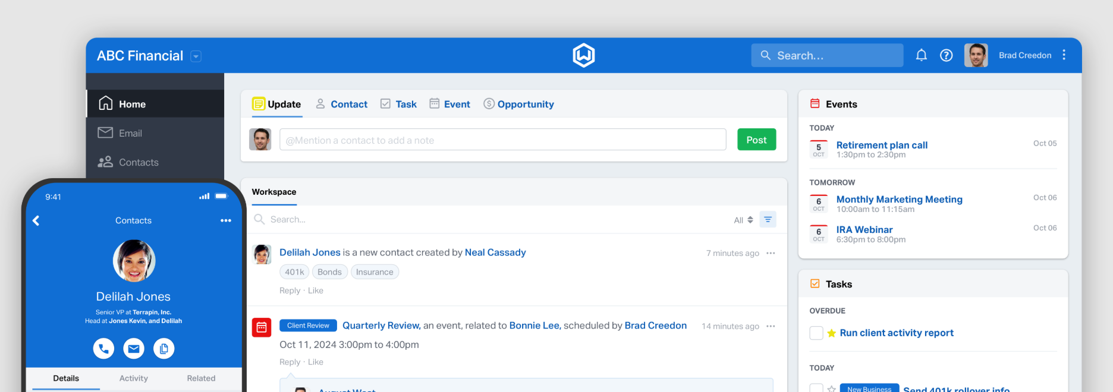Screen dimensions: 1113x392
Task: Select the phone Activity tab
Action: [x=134, y=378]
